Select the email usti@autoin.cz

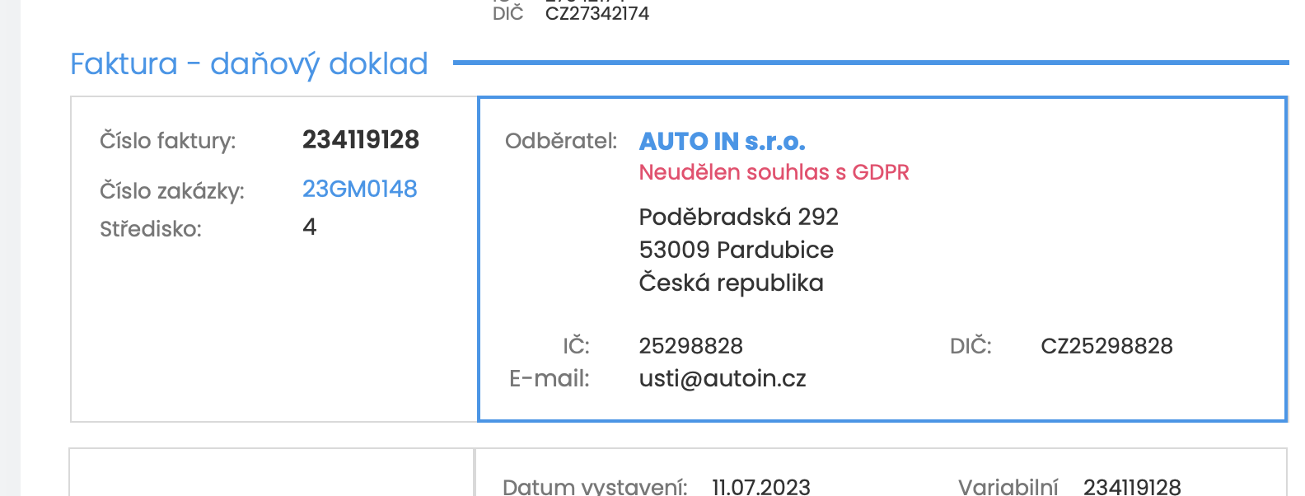click(722, 378)
